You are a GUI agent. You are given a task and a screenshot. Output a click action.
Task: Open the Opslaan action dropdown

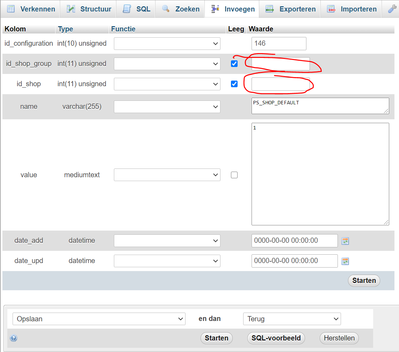99,319
